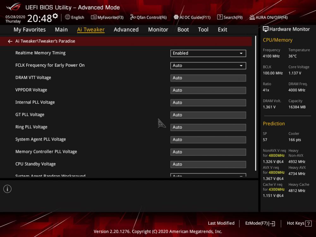Click the ROG logo
The height and width of the screenshot is (237, 316).
(x=14, y=7)
